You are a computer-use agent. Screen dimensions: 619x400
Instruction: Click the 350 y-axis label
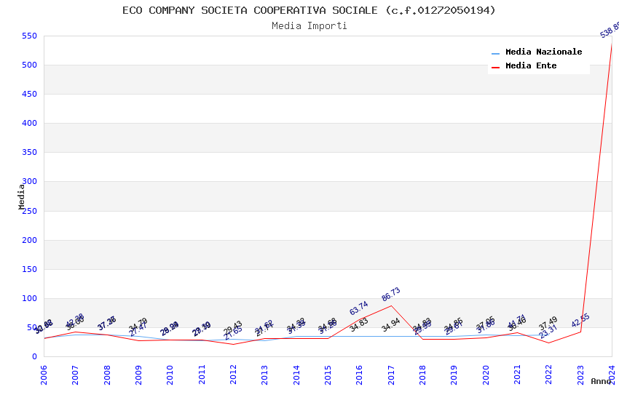pos(29,152)
